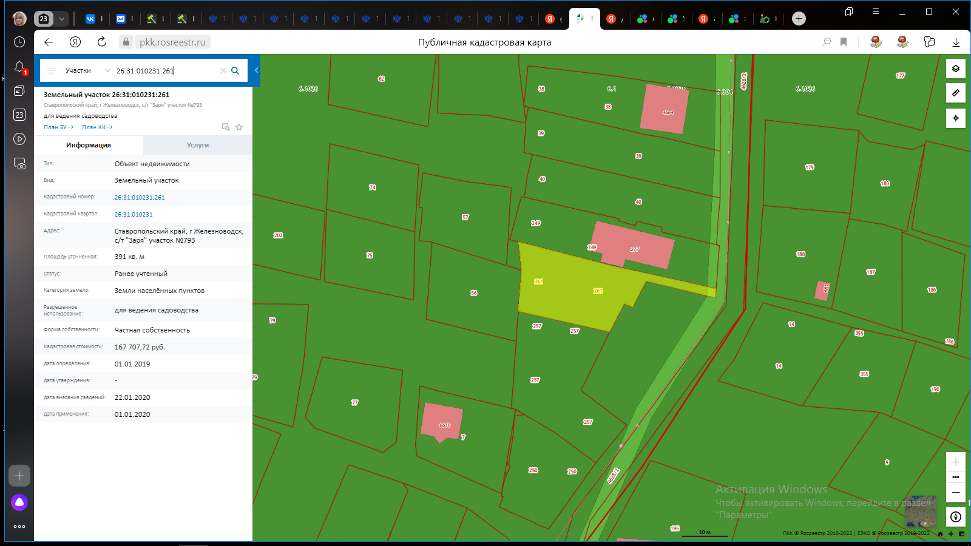Click the home icon in map footer
971x546 pixels.
(x=940, y=534)
